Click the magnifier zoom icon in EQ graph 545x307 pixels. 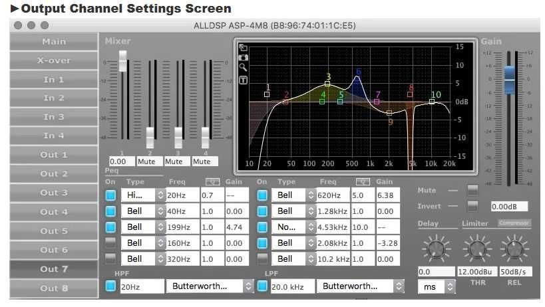point(243,67)
